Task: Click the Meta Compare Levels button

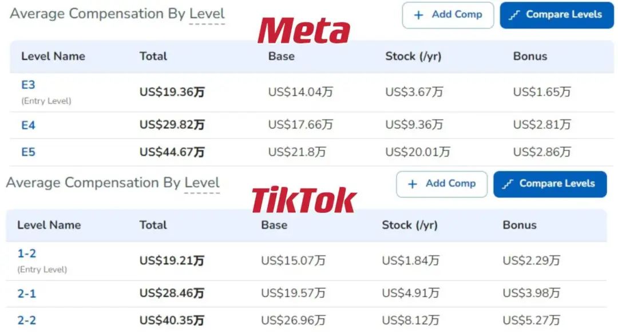Action: [x=557, y=15]
